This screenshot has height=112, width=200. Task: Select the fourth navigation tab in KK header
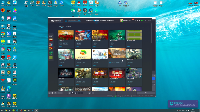pyautogui.click(x=110, y=21)
